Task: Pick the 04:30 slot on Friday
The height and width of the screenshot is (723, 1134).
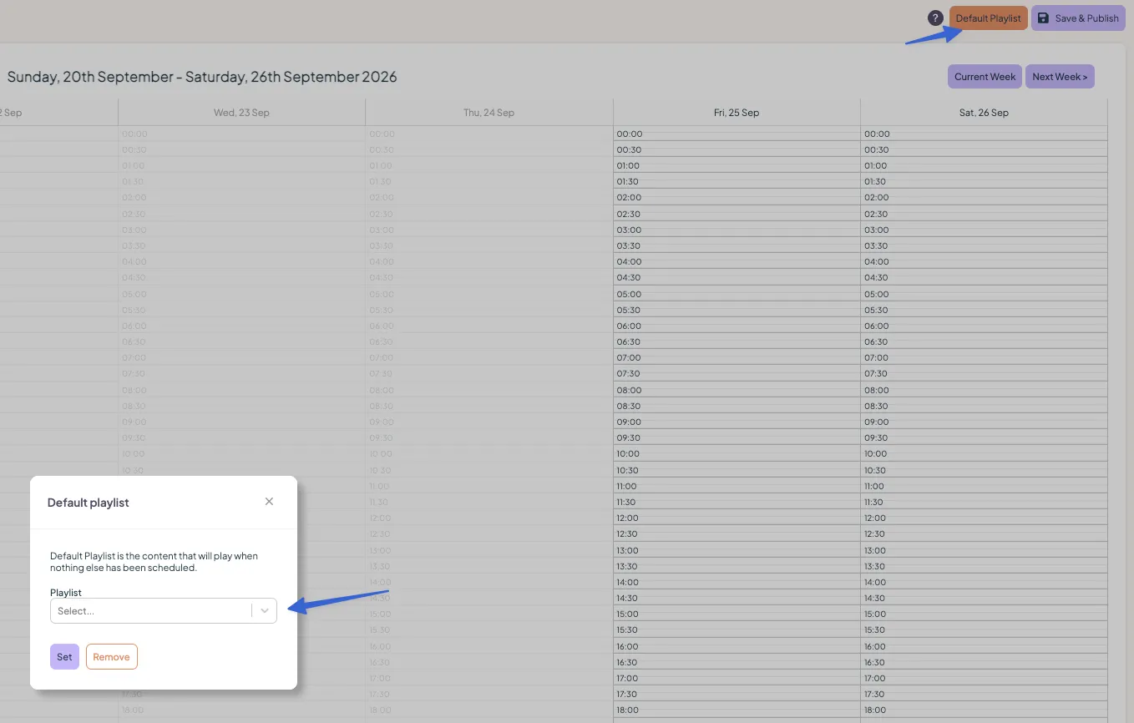Action: click(x=737, y=278)
